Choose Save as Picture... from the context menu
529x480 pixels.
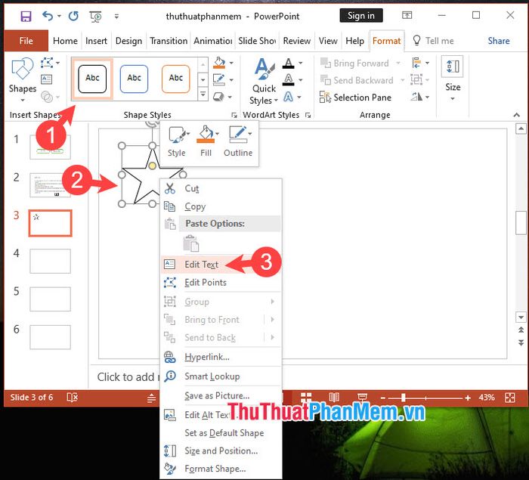coord(221,395)
